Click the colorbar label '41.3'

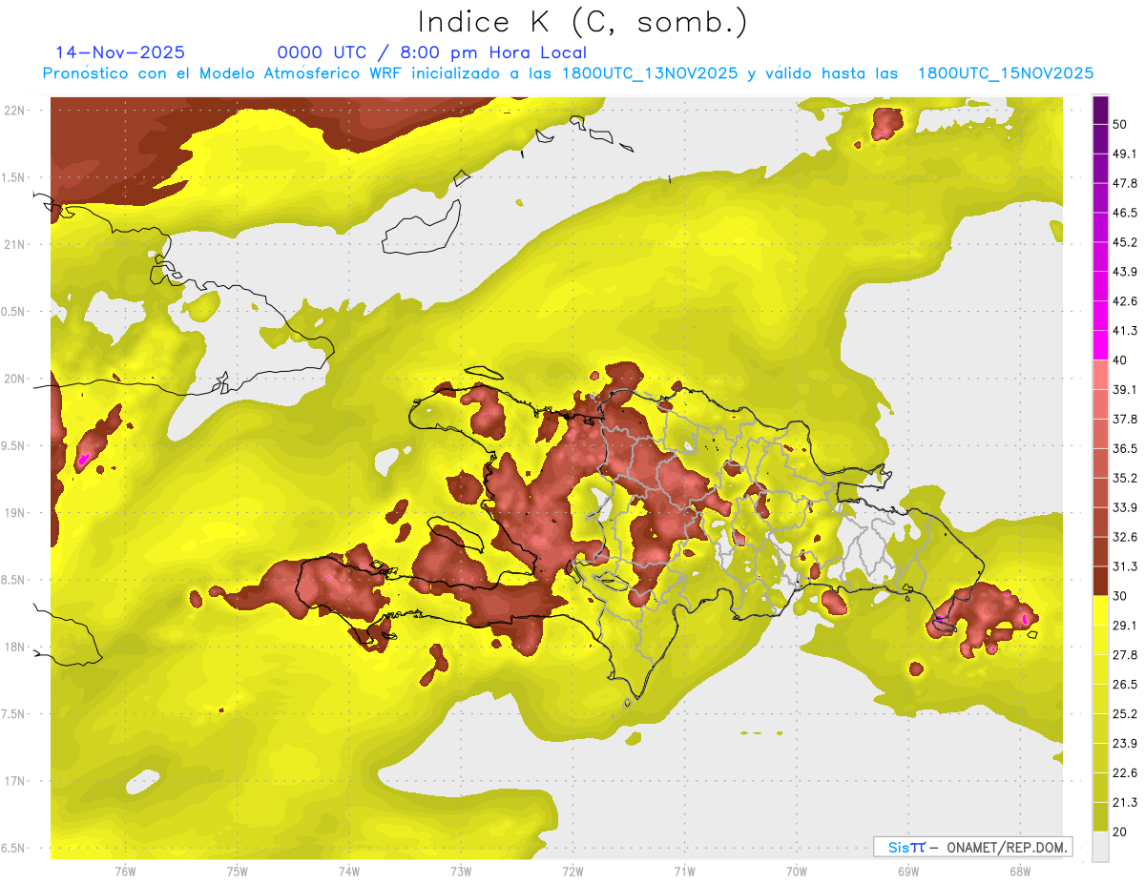tap(1125, 331)
